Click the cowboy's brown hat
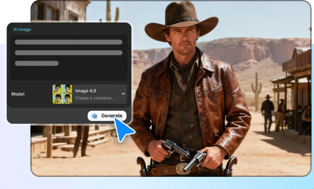This screenshot has width=314, height=189. click(181, 22)
